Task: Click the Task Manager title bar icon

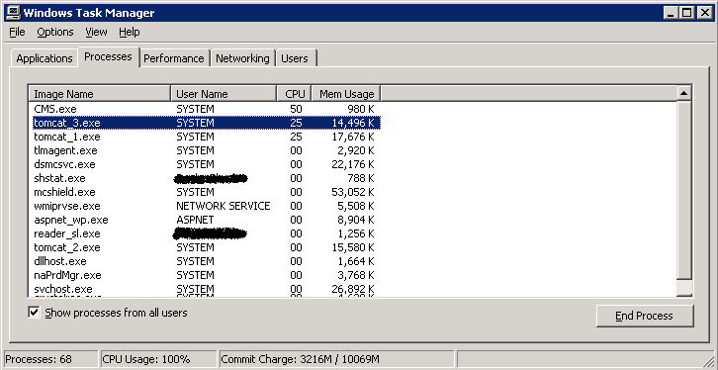Action: point(13,13)
